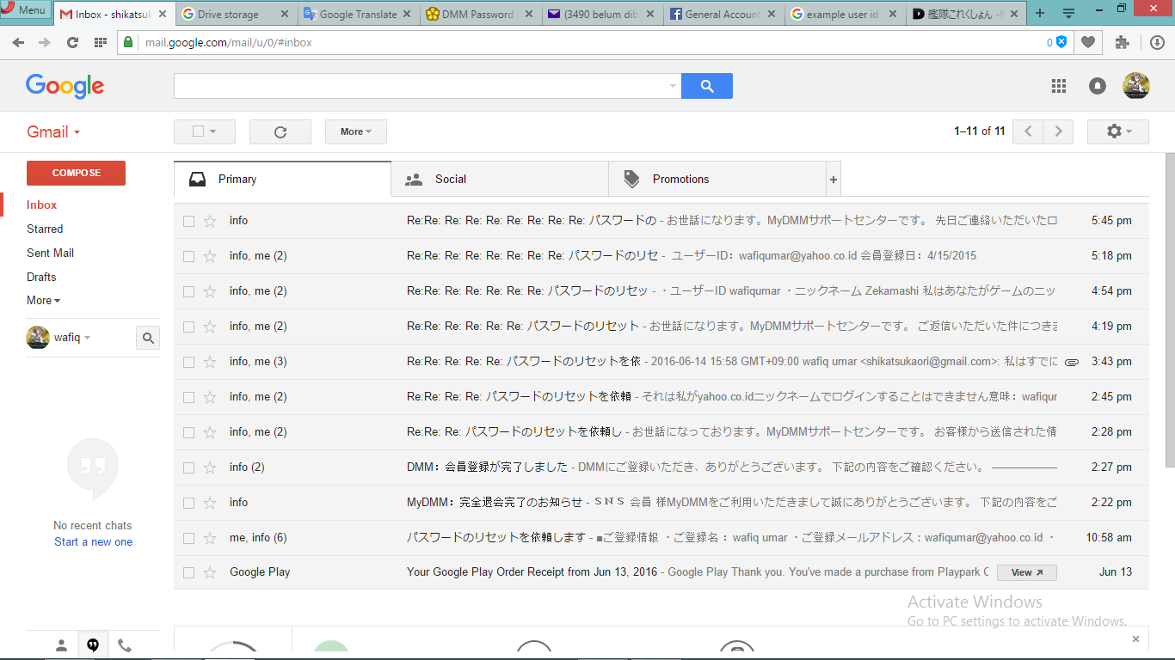Star the 5:45 pm info email
The width and height of the screenshot is (1175, 660).
tap(210, 221)
